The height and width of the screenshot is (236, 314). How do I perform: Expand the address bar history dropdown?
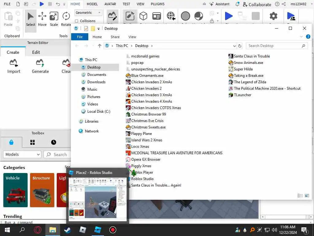pos(235,46)
